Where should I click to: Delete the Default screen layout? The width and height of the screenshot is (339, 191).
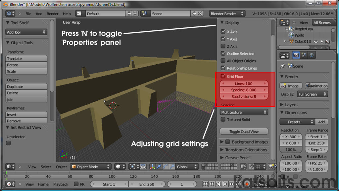135,14
